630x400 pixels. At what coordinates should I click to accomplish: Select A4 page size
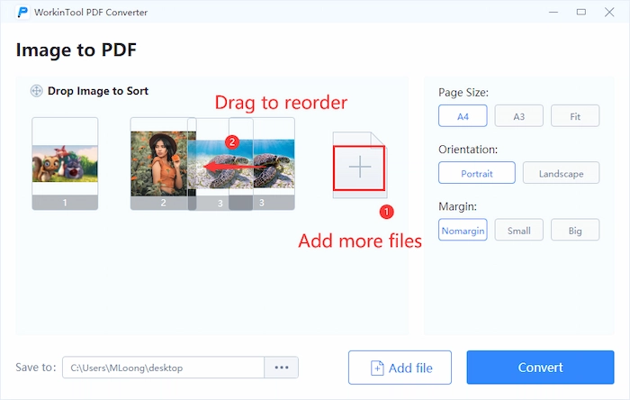[463, 116]
